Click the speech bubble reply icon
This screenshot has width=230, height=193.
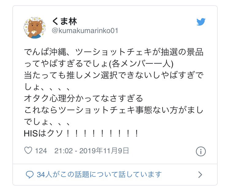point(30,175)
